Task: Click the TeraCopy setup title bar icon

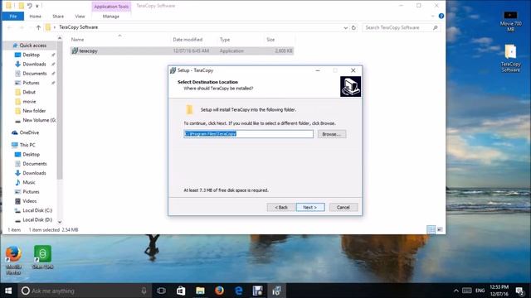Action: (173, 70)
